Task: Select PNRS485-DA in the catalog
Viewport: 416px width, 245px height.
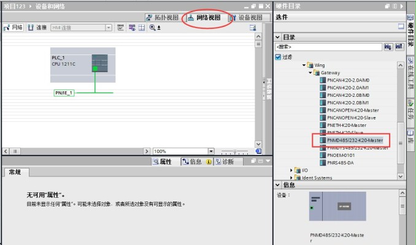Action: click(x=340, y=163)
